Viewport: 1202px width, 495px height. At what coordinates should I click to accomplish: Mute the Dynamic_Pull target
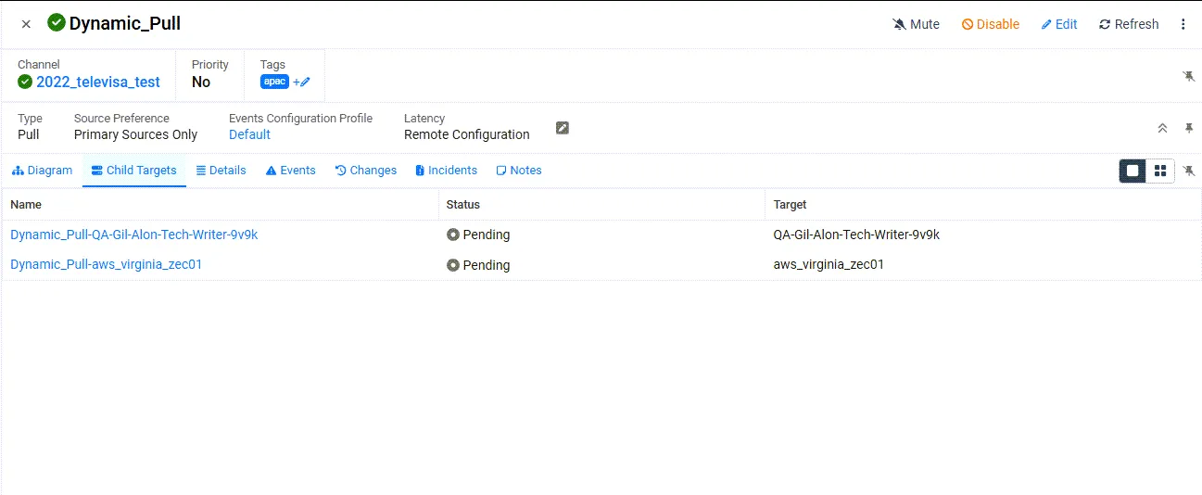tap(916, 24)
